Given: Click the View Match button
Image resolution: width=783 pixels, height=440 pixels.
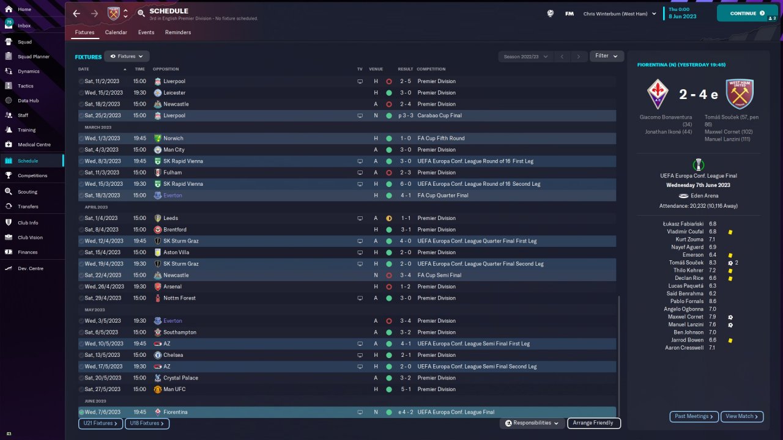Looking at the screenshot, I should tap(742, 417).
